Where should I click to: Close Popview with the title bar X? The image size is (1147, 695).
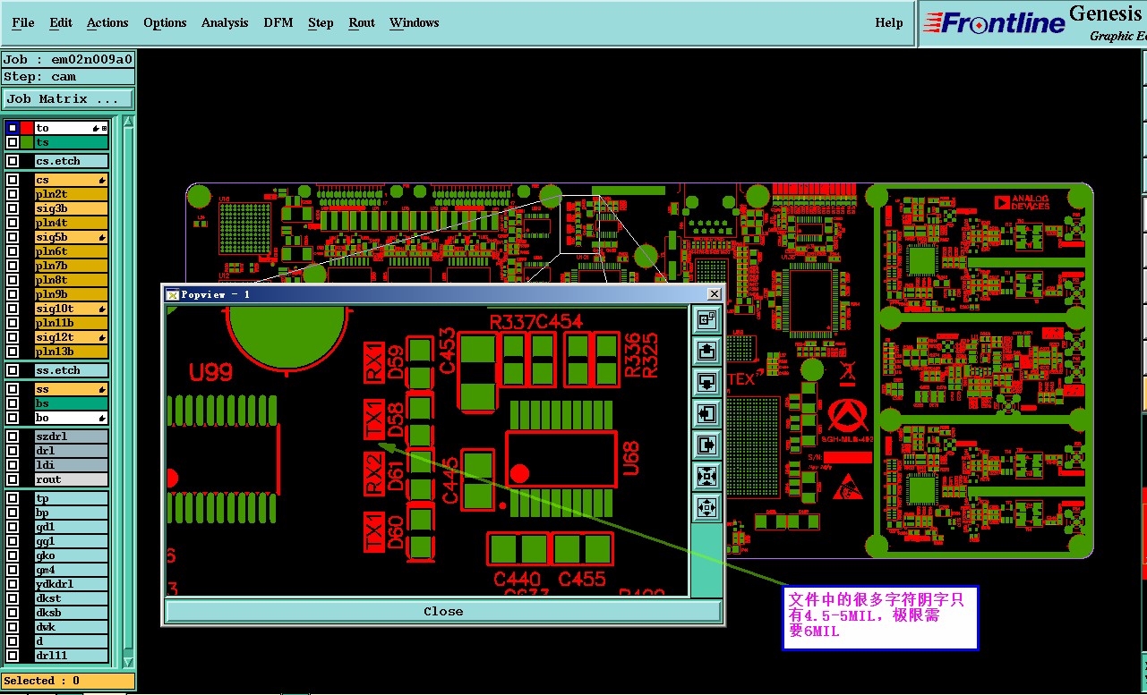click(714, 294)
